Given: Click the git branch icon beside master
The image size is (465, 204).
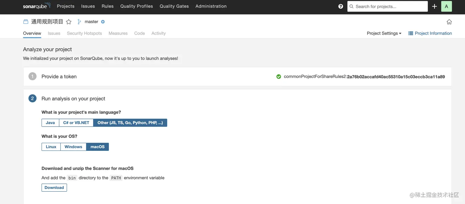Looking at the screenshot, I should (79, 22).
